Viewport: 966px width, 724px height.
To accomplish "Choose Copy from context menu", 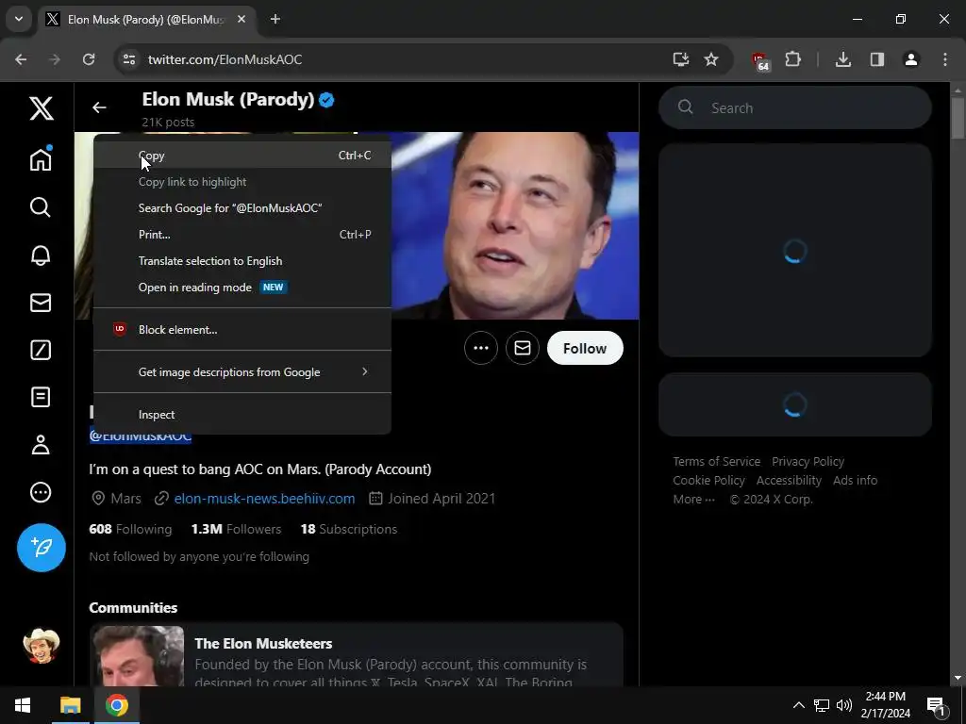I will (242, 156).
